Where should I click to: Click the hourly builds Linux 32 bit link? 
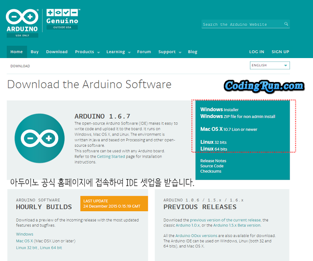26,248
